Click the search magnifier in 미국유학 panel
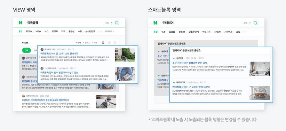286x131 pixels. coord(117,23)
